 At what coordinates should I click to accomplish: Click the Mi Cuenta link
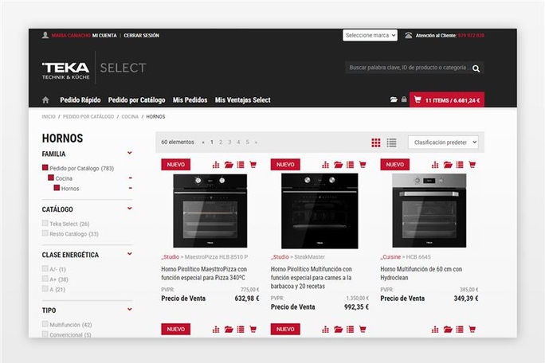(x=104, y=36)
